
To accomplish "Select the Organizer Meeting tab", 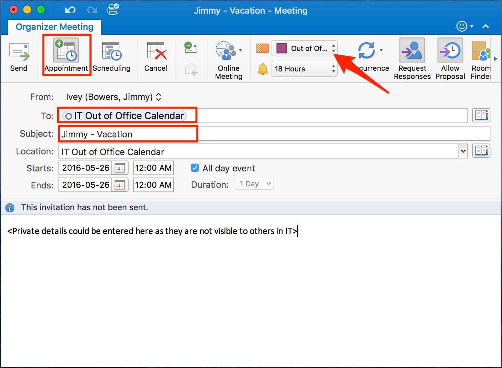I will (54, 27).
